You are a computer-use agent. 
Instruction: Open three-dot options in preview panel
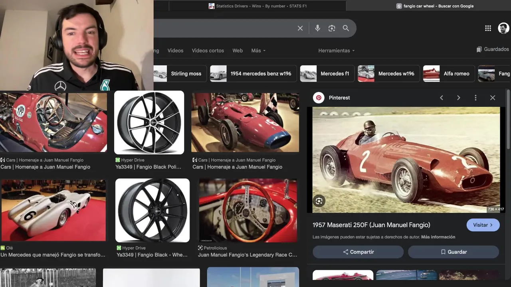pos(475,98)
